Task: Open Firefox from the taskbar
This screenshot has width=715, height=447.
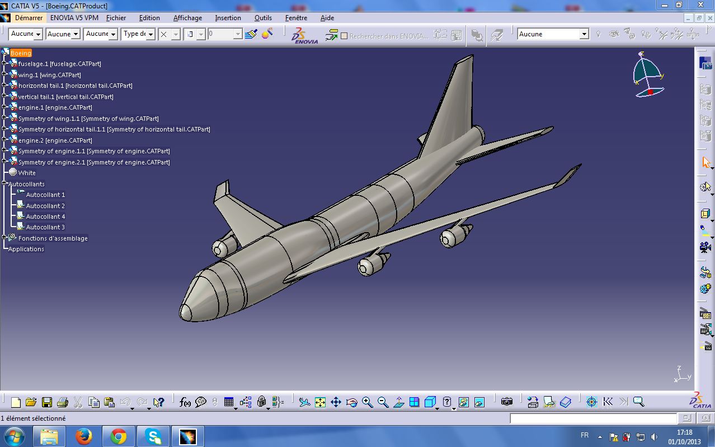Action: point(84,436)
